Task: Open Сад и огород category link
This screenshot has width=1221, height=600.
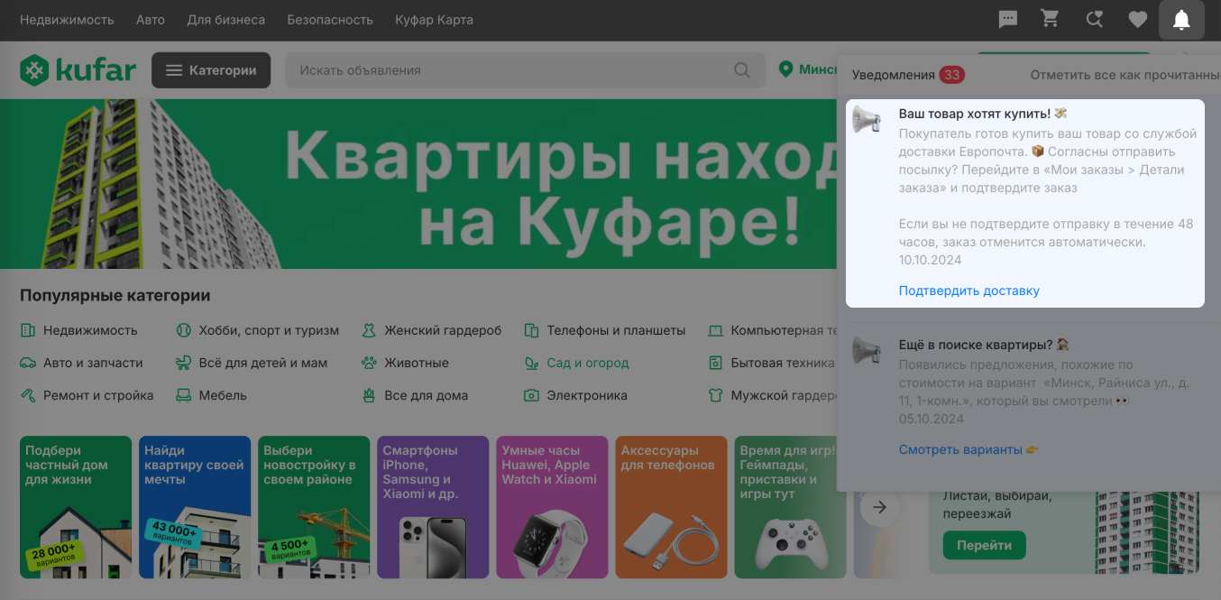Action: click(588, 363)
